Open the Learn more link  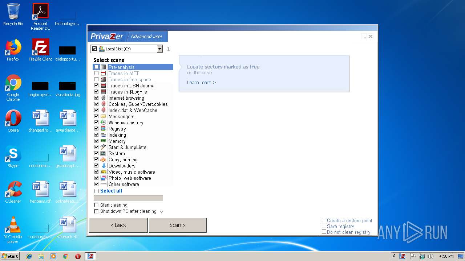(201, 83)
